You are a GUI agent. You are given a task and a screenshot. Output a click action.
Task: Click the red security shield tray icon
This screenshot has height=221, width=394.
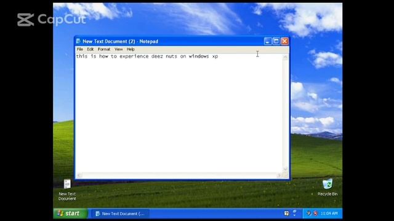(316, 213)
